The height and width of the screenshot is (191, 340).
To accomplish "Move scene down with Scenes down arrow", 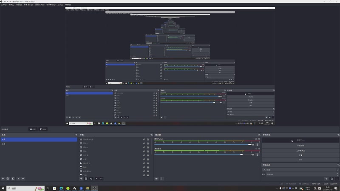I will 23,179.
